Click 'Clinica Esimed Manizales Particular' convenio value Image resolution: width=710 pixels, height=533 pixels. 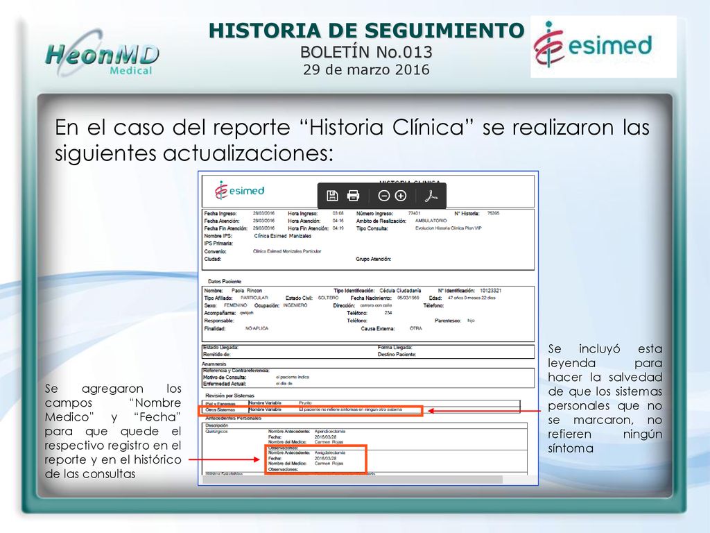(287, 251)
